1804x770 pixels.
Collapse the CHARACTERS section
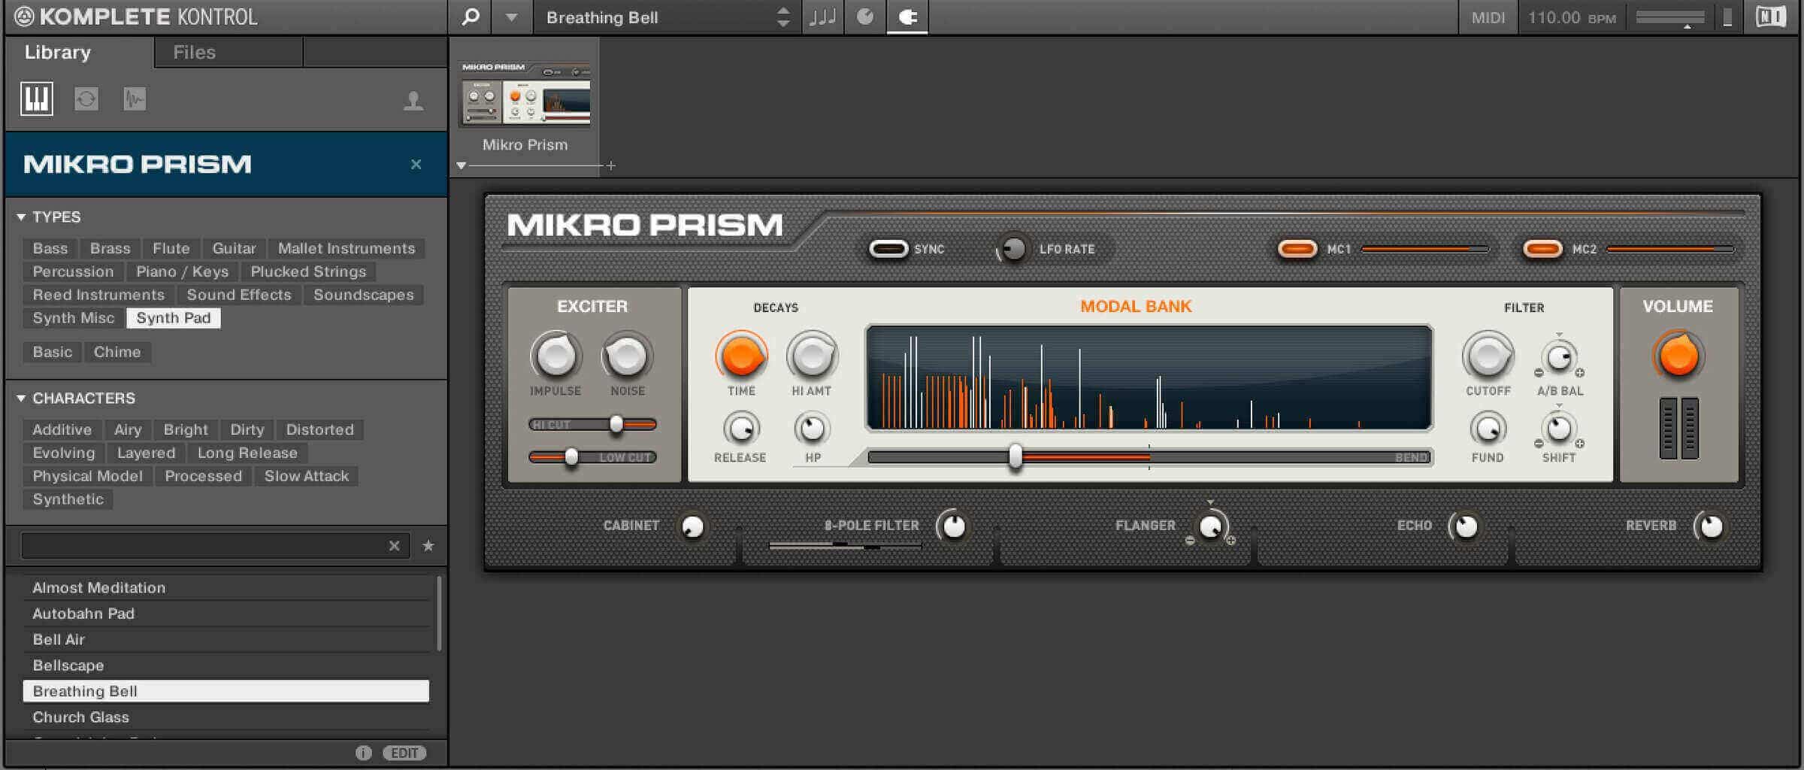tap(21, 399)
